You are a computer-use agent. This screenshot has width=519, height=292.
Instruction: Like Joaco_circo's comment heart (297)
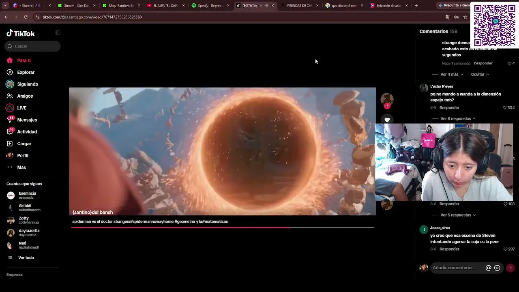(x=505, y=249)
